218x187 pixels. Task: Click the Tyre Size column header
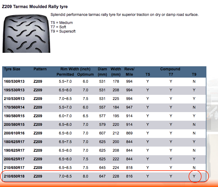click(12, 69)
